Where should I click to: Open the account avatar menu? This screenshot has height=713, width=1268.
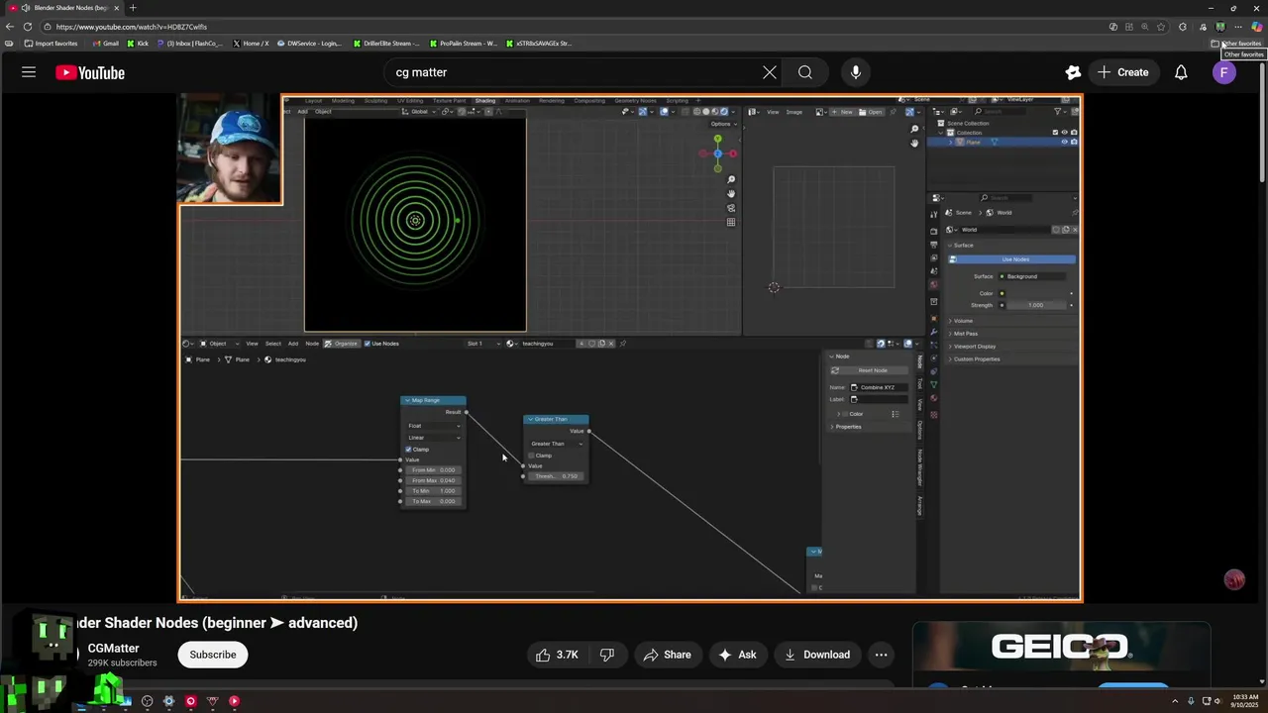tap(1224, 72)
